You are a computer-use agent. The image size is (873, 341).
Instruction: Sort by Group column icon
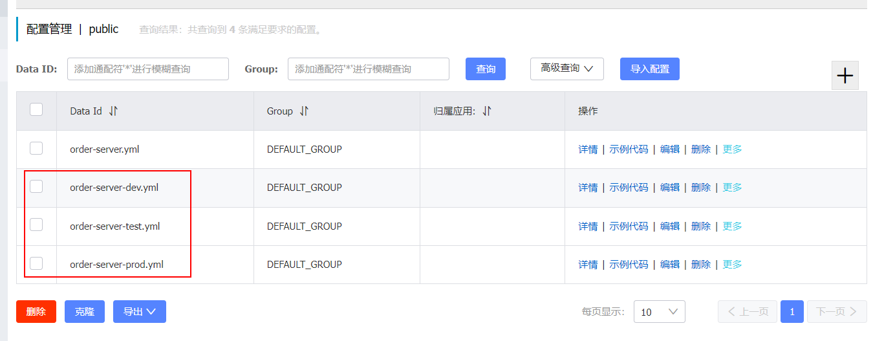pyautogui.click(x=304, y=111)
